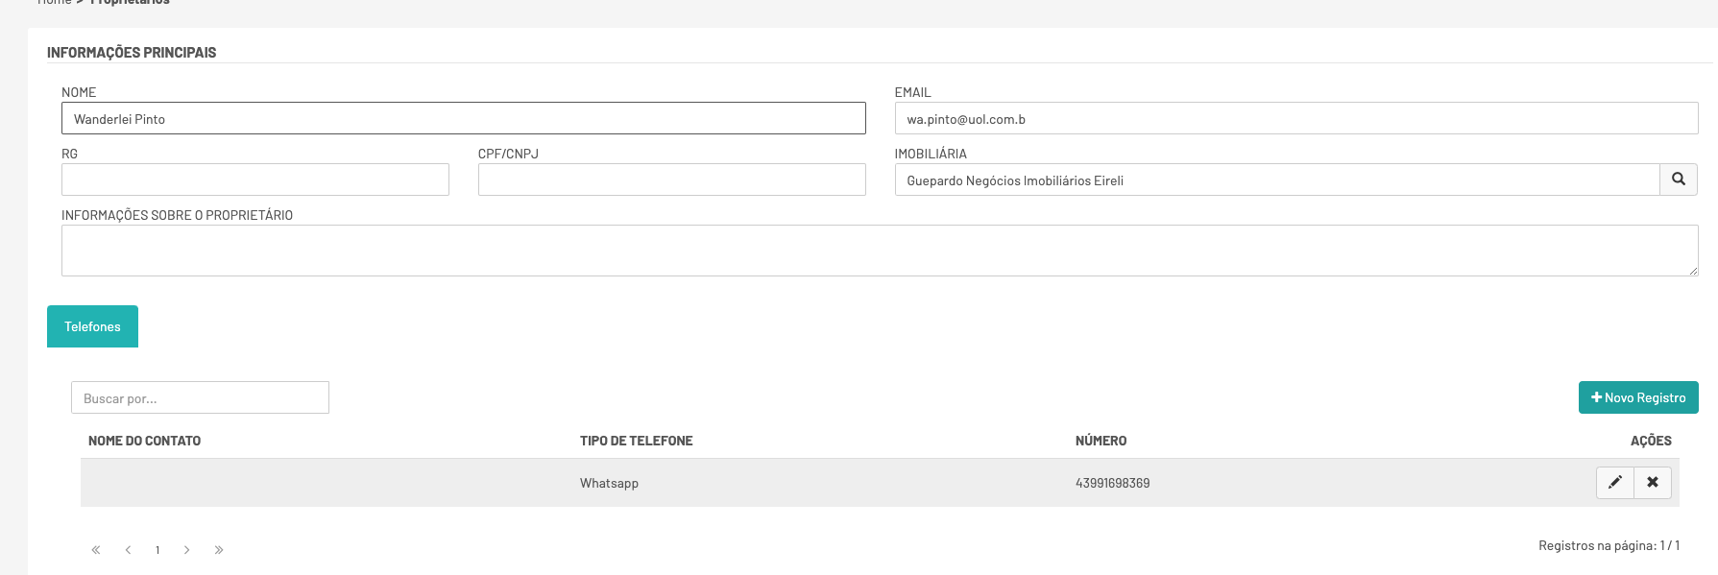Go to next page of phone records

click(x=187, y=550)
